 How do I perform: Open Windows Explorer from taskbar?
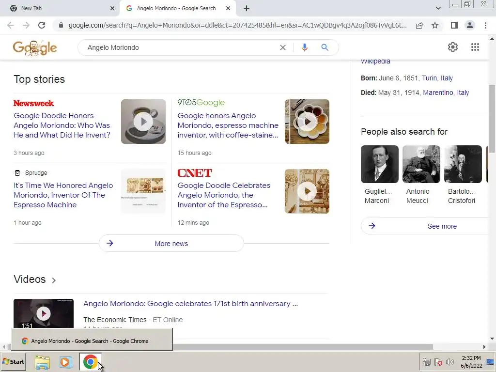click(42, 362)
